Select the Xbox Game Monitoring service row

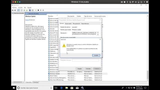pyautogui.click(x=78, y=80)
